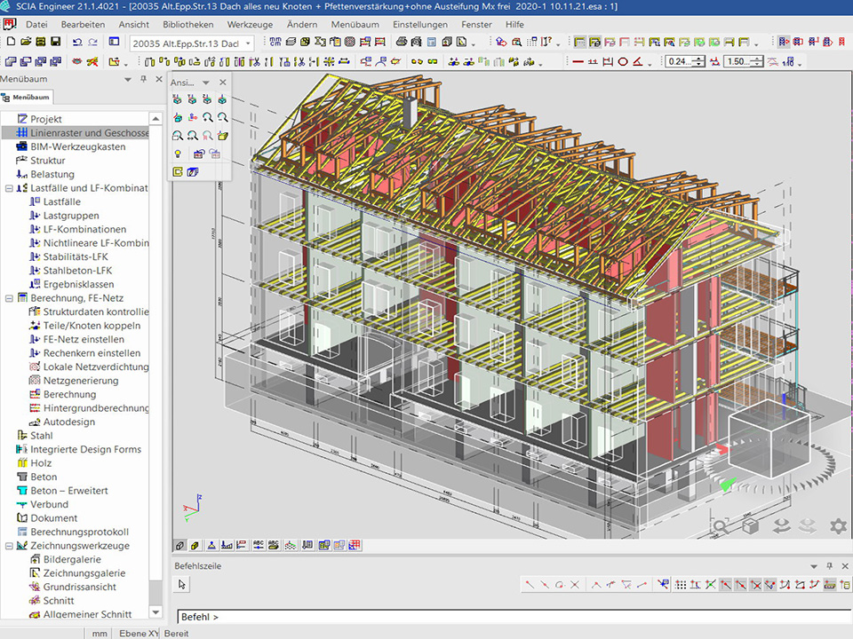Click the Save project icon

click(55, 42)
